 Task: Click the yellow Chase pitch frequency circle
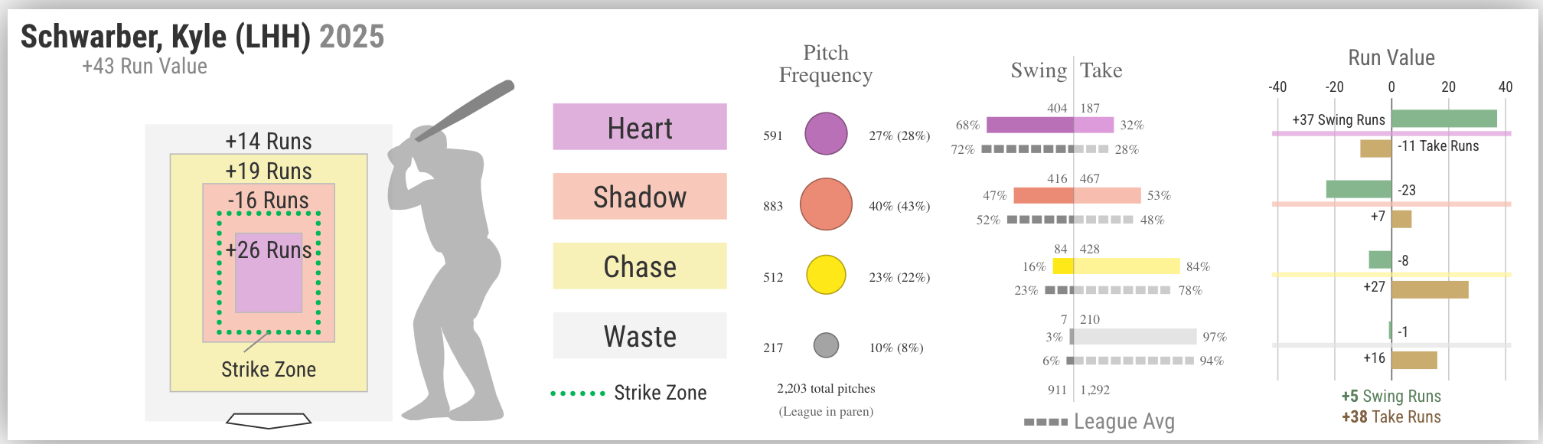point(826,275)
